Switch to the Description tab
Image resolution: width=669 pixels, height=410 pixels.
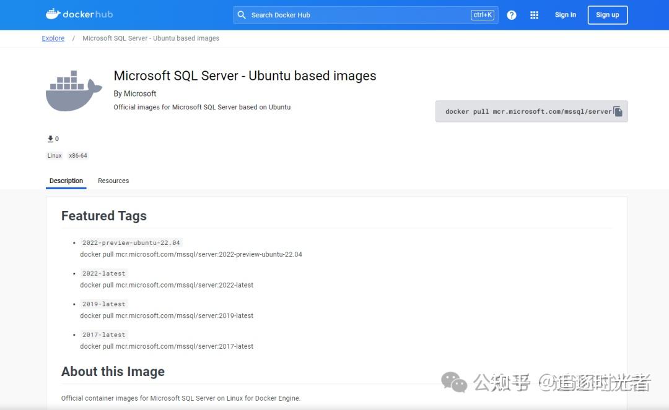(x=66, y=181)
